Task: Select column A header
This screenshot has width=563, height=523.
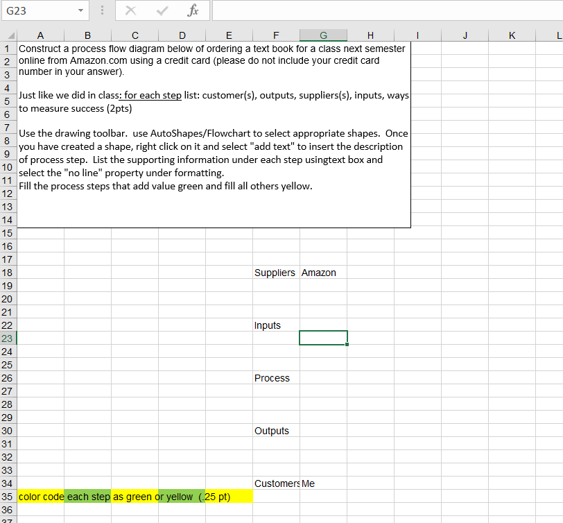Action: tap(41, 35)
